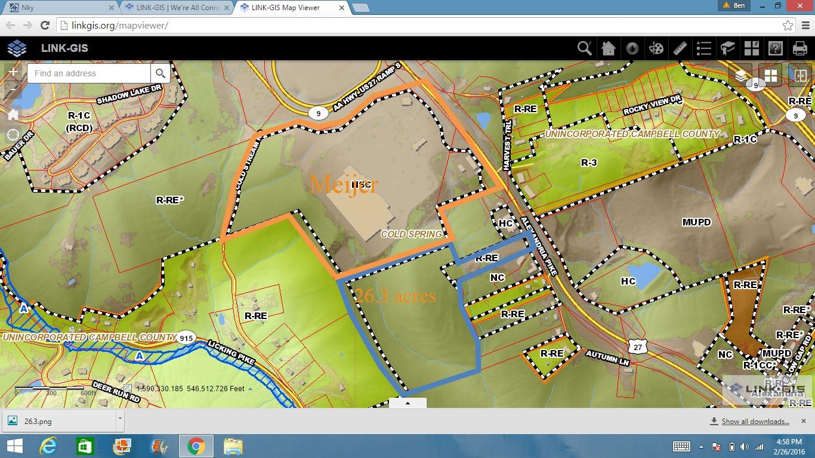This screenshot has height=458, width=815.
Task: Click the Chrome taskbar icon
Action: pyautogui.click(x=196, y=446)
